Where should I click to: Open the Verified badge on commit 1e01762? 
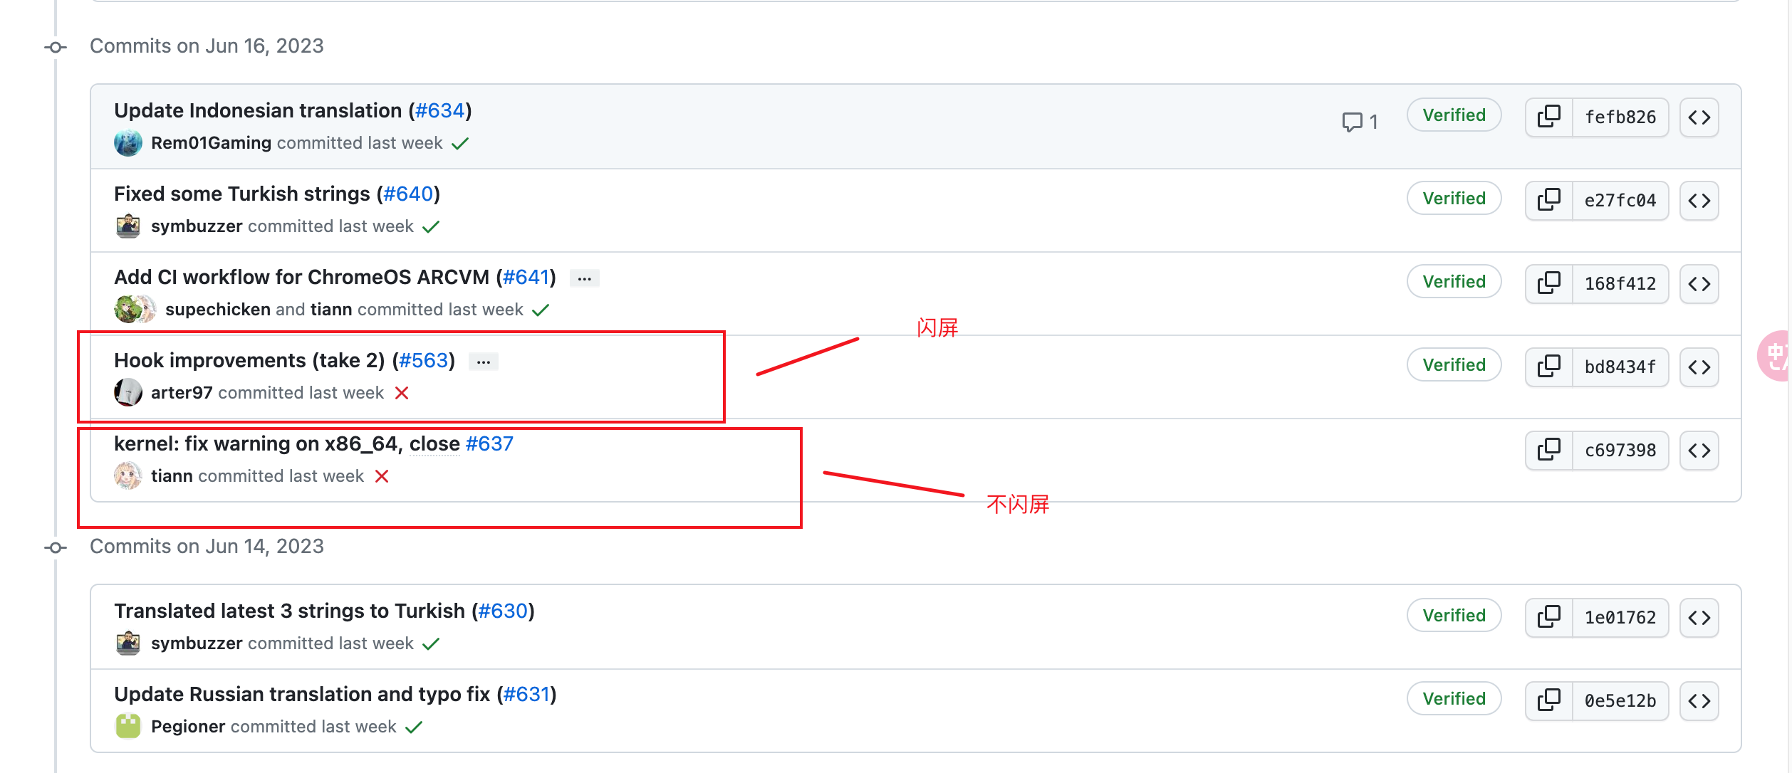click(1454, 615)
